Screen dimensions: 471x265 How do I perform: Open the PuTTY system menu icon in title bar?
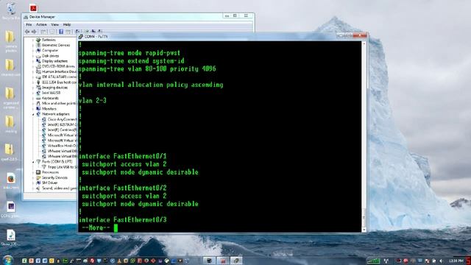[80, 37]
